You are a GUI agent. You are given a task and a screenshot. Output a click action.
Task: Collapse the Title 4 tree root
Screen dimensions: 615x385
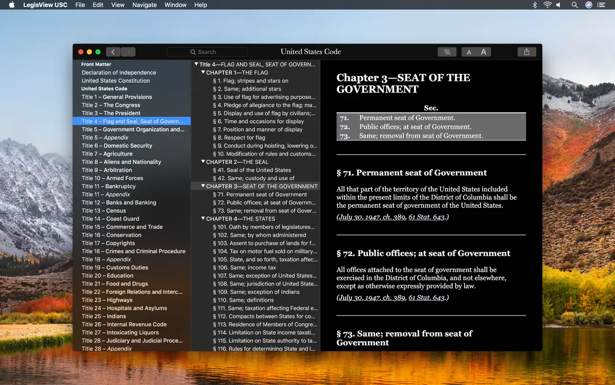(195, 64)
